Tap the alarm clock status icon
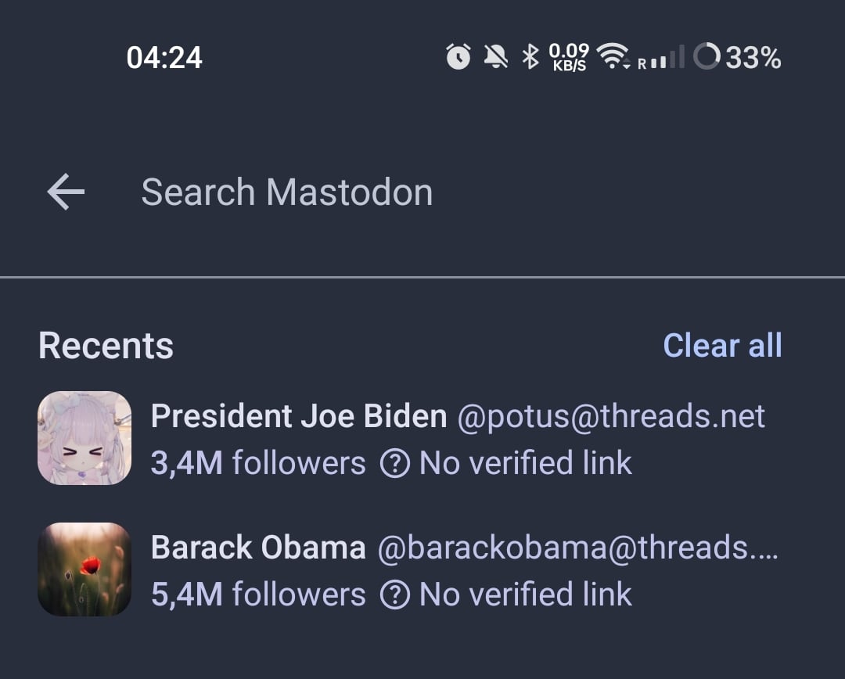 458,56
